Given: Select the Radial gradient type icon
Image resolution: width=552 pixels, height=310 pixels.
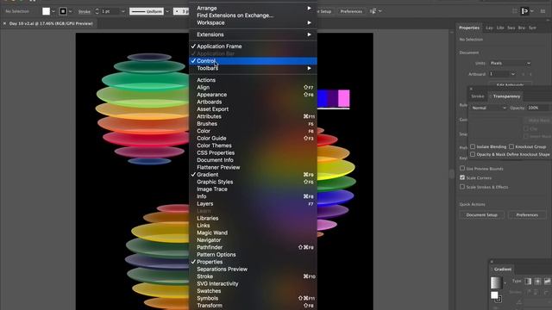Looking at the screenshot, I should tap(537, 282).
